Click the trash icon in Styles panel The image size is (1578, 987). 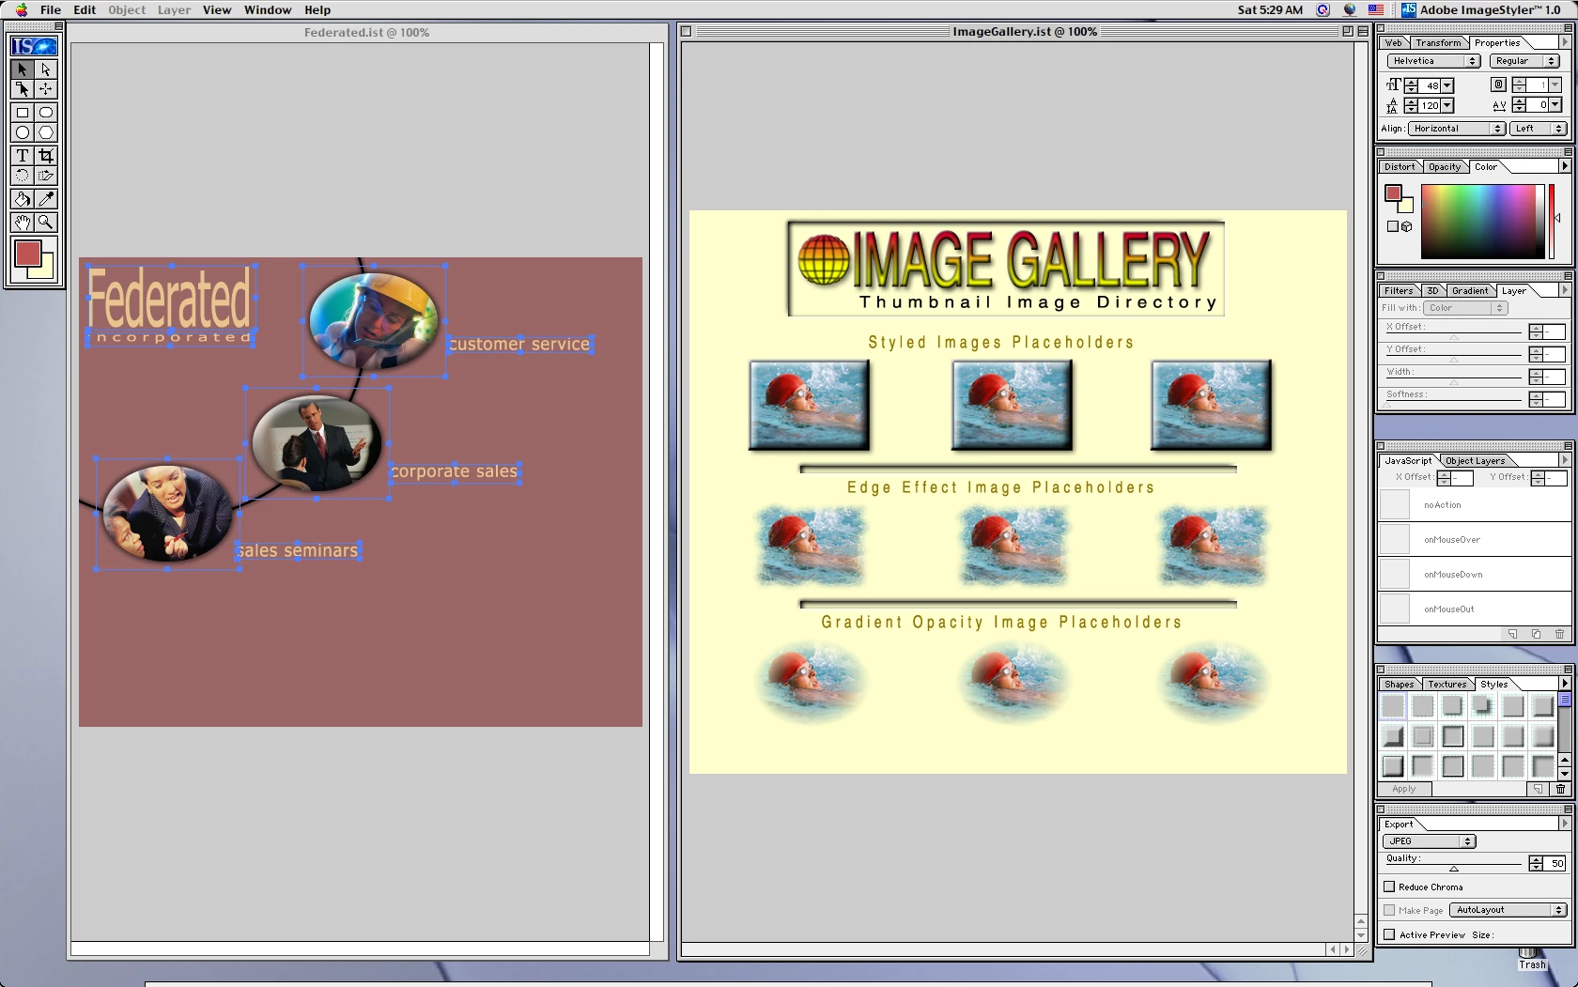(1560, 789)
